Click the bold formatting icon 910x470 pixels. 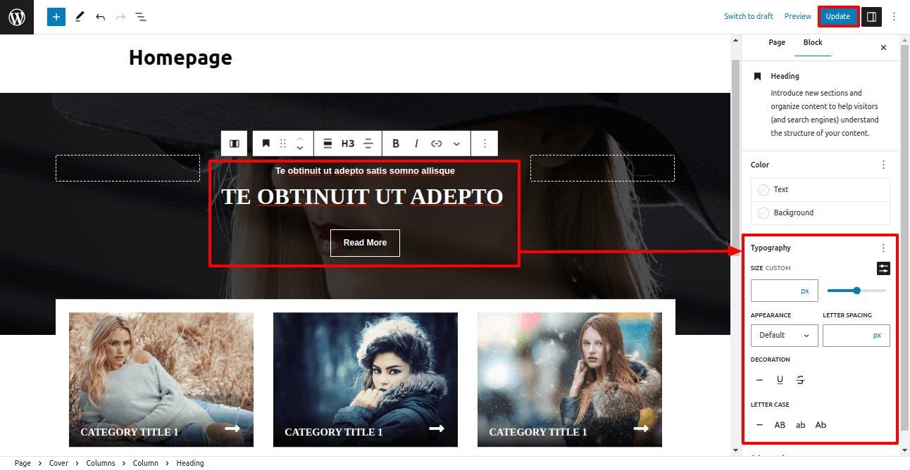point(396,144)
